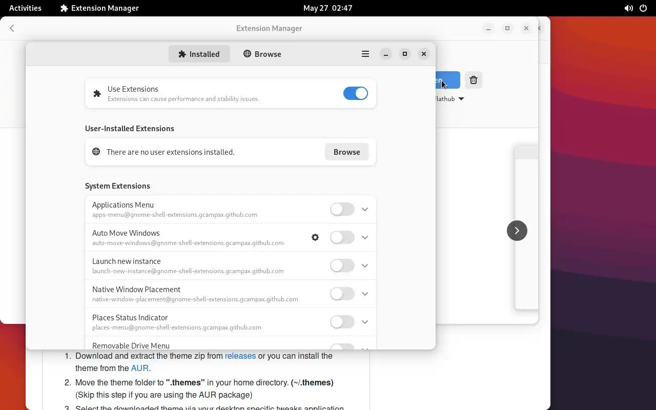Viewport: 656px width, 410px height.
Task: Click the User-Installed Extensions heading
Action: (130, 129)
